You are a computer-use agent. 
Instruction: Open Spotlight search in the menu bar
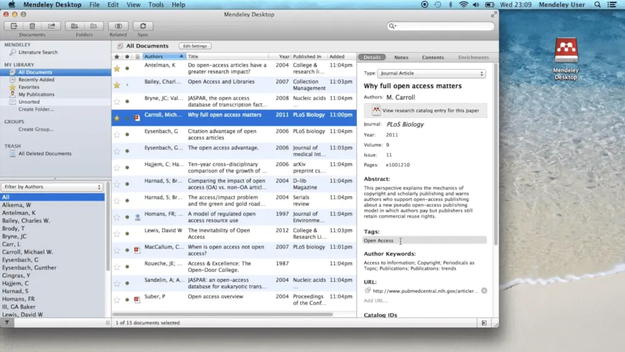click(x=597, y=5)
